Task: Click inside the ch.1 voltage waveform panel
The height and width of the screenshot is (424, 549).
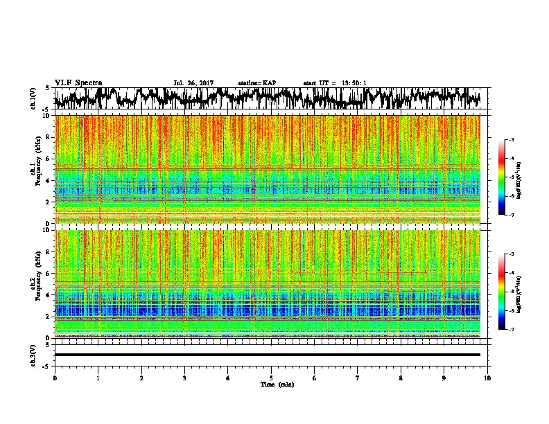Action: pyautogui.click(x=270, y=98)
